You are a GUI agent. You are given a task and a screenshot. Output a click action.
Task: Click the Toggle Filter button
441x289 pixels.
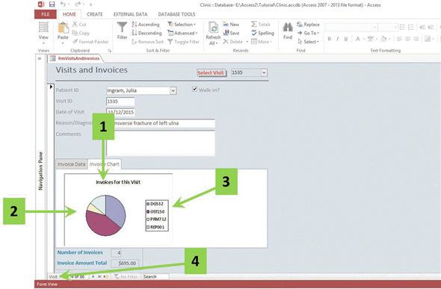coord(183,42)
